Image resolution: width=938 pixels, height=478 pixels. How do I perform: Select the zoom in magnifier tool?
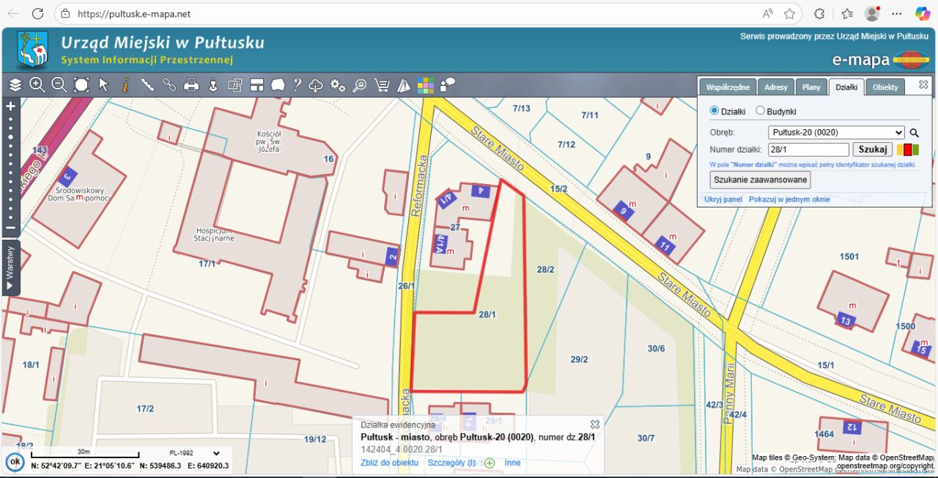(37, 85)
